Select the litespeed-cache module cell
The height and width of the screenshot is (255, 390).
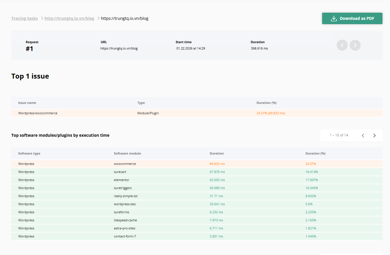point(125,220)
